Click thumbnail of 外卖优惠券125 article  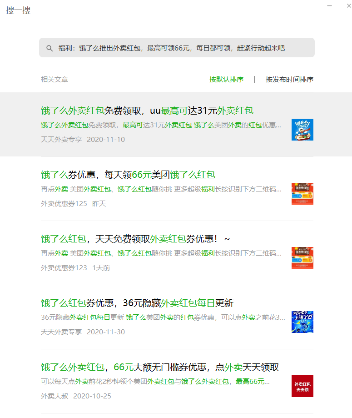click(302, 194)
